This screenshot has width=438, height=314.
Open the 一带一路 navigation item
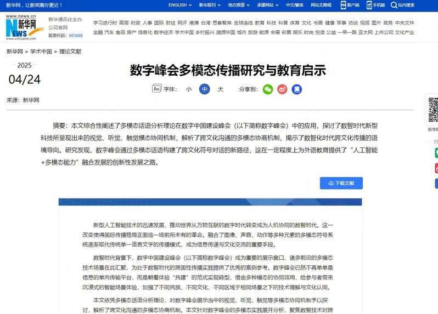pos(347,32)
